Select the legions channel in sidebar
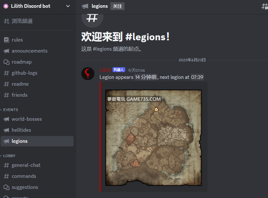Viewport: 268px width, 198px height. pos(37,141)
